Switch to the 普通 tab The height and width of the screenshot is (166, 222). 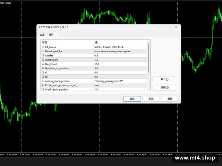[x=42, y=35]
